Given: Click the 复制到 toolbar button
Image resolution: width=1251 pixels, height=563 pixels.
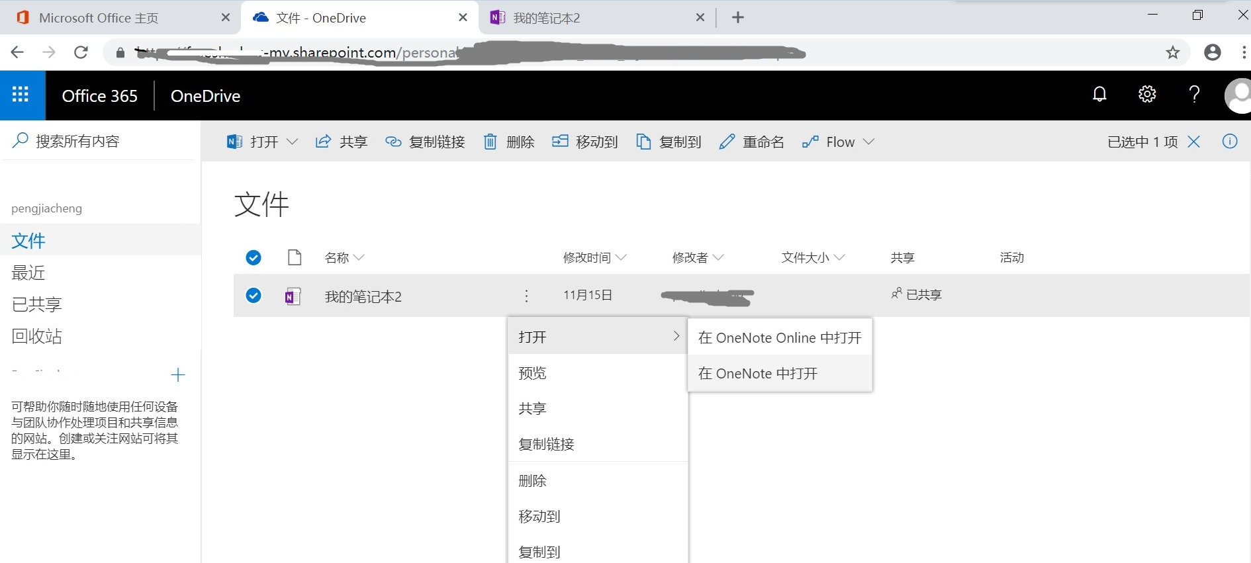Looking at the screenshot, I should tap(669, 142).
